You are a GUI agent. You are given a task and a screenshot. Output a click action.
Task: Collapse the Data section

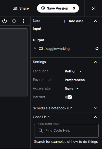pos(96,21)
